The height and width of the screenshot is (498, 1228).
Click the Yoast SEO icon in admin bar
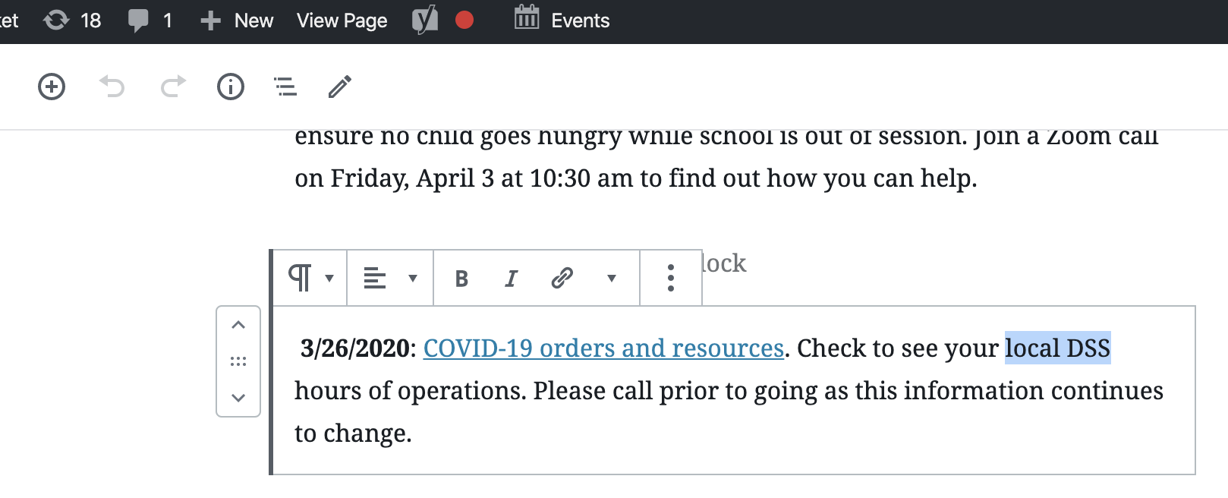(425, 20)
